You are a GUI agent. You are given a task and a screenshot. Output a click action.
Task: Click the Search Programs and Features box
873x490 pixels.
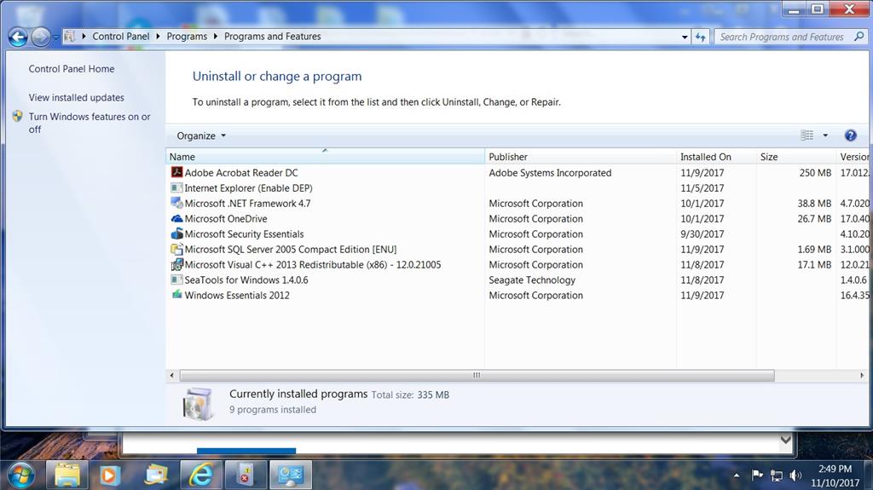tap(782, 37)
